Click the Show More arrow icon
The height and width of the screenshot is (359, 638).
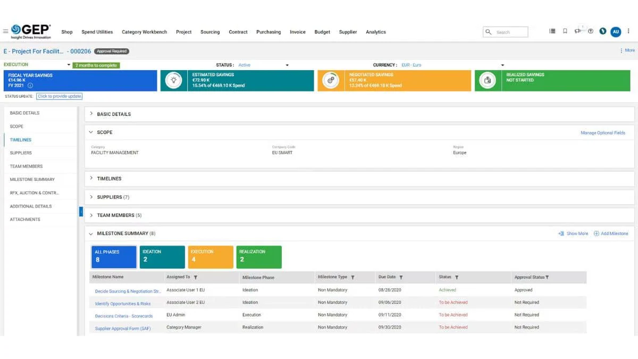click(561, 233)
